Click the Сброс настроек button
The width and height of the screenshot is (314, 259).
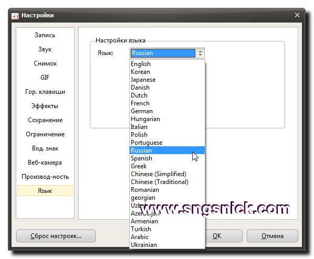(56, 236)
